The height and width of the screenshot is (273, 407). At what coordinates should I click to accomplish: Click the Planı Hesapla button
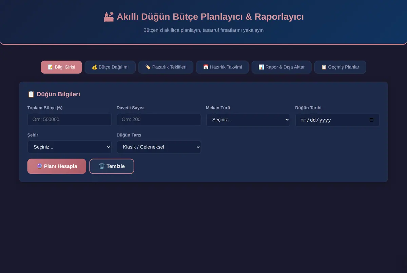click(57, 166)
